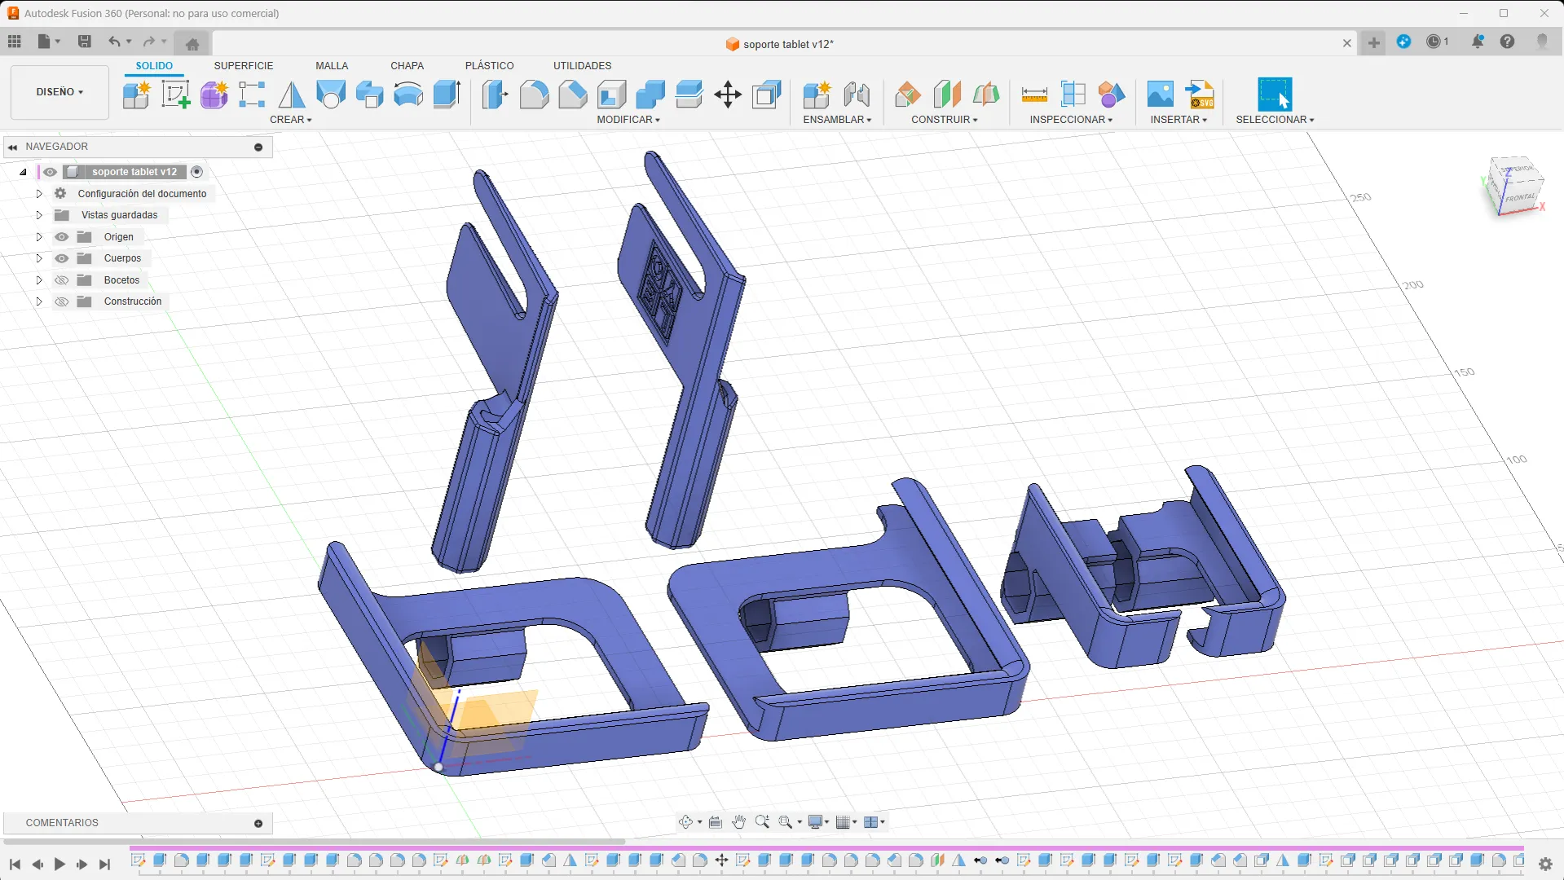Switch to the CHAPA tab

(407, 66)
